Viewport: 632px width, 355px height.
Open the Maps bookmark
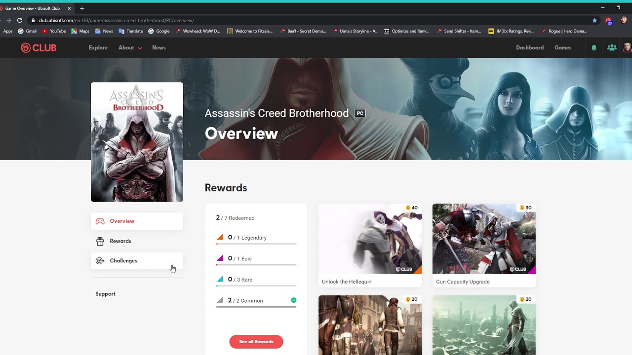tap(80, 31)
